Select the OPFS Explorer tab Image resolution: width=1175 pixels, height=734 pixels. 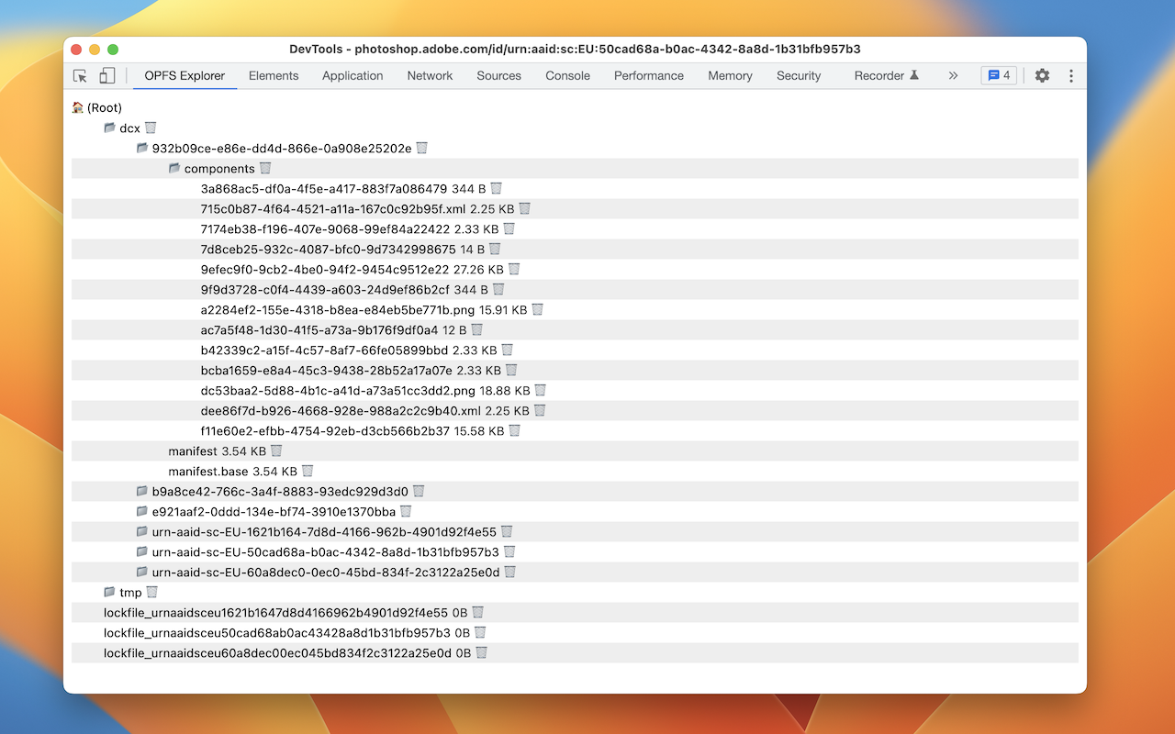pyautogui.click(x=185, y=76)
